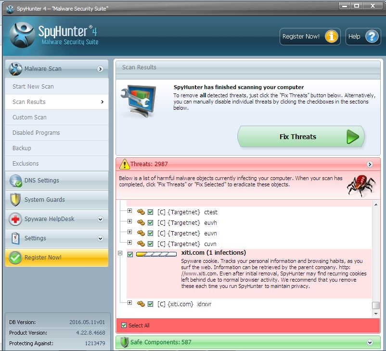Open Exclusions in the sidebar

[x=57, y=164]
